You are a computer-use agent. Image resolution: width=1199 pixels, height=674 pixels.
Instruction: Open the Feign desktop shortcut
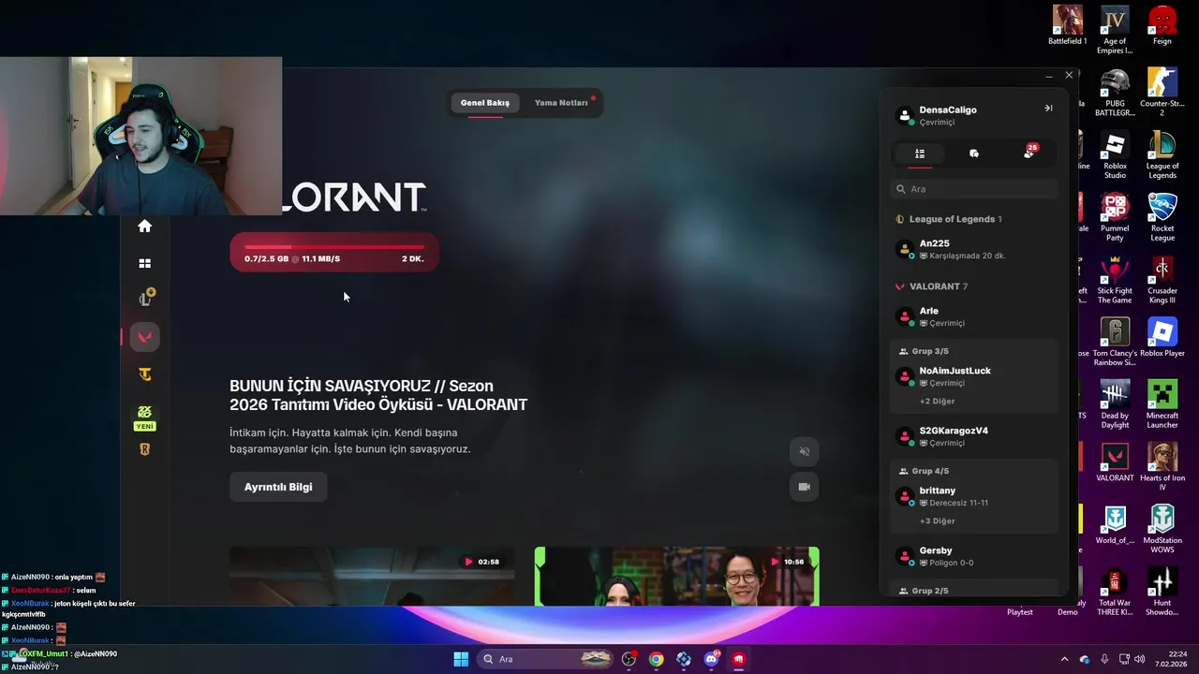(x=1162, y=25)
